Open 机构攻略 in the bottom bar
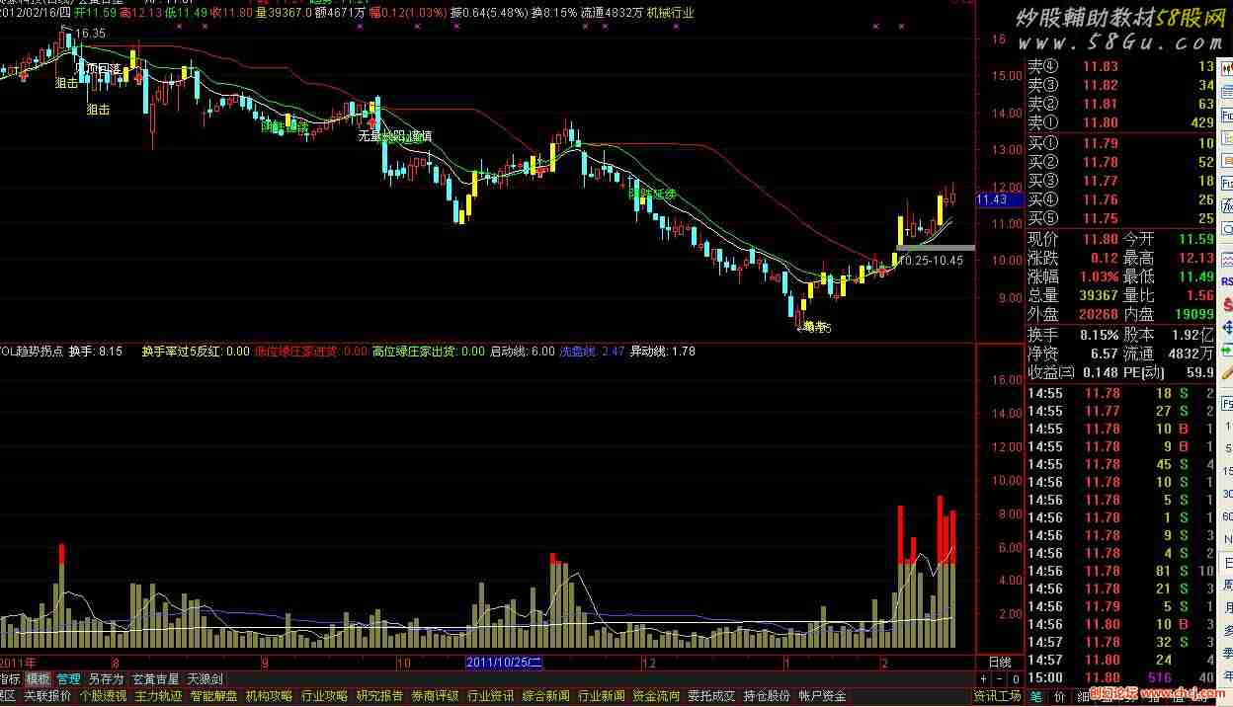 [x=270, y=696]
